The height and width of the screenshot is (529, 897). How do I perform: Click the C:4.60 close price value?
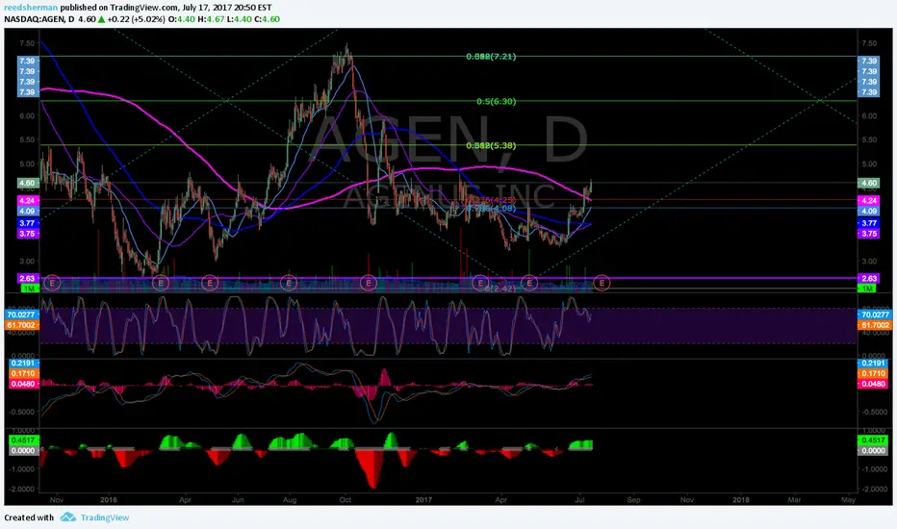point(267,19)
